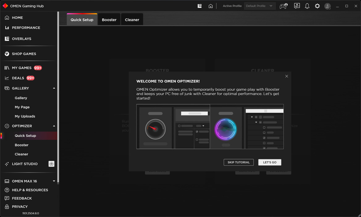
Task: Click the download icon next to Light Studio
Action: [x=51, y=164]
